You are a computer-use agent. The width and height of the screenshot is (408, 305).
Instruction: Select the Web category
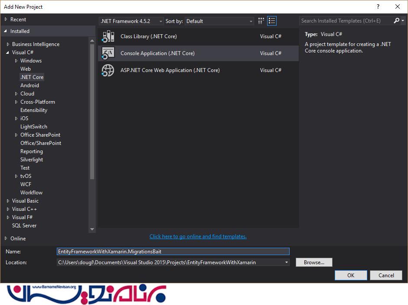click(x=26, y=69)
